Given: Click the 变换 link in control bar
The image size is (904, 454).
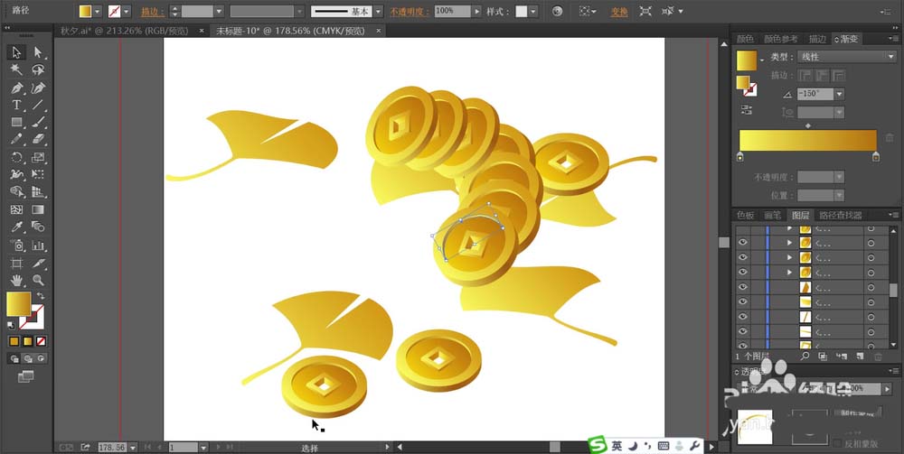Looking at the screenshot, I should coord(619,12).
